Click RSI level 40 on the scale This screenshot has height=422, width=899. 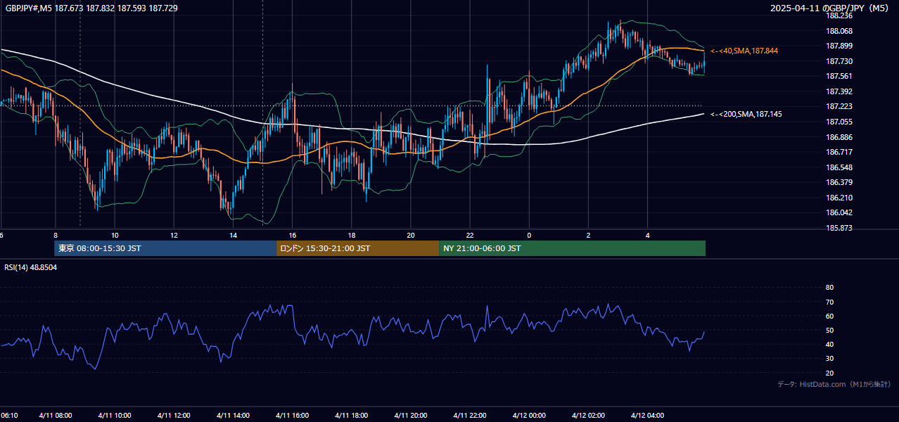829,344
